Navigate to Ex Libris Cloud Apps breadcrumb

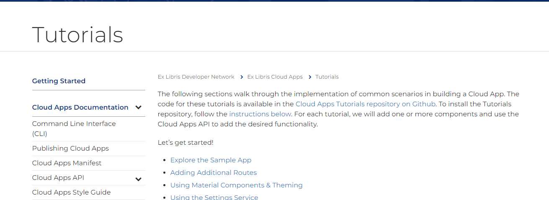275,77
